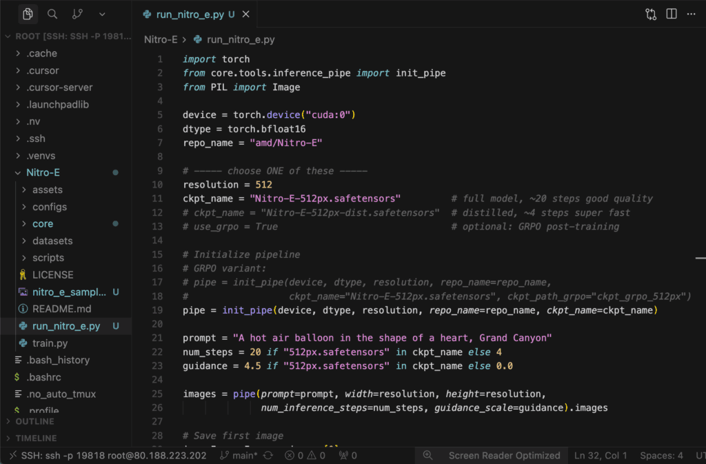
Task: Close the run_nitro_e.py tab
Action: coord(246,14)
